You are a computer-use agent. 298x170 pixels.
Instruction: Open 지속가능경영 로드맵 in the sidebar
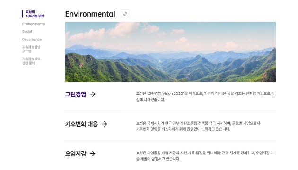31,49
